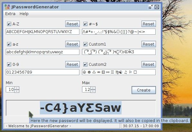Open the Help menu

click(24, 14)
